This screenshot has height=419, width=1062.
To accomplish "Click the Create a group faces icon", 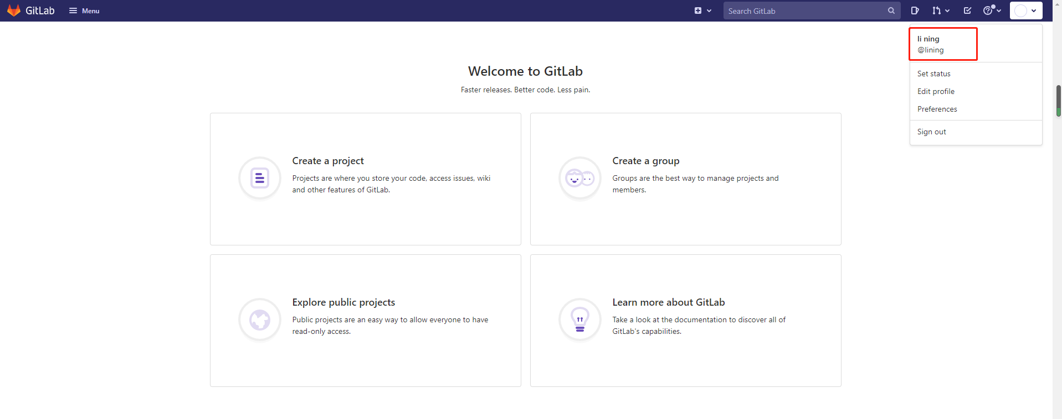I will pyautogui.click(x=580, y=178).
